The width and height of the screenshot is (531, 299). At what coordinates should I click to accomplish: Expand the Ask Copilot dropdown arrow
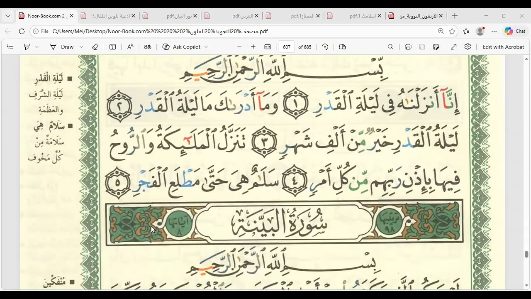pyautogui.click(x=206, y=47)
